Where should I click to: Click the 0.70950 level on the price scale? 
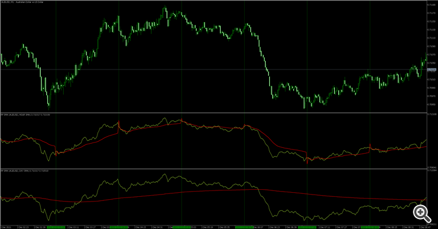coord(432,105)
